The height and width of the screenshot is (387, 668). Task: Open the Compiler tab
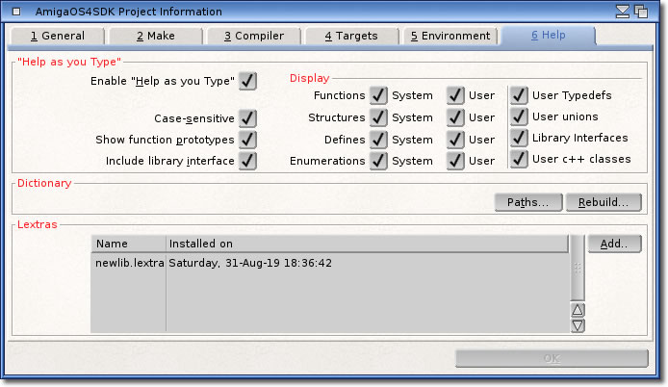click(x=253, y=36)
